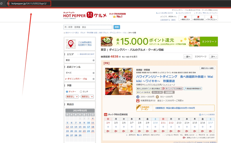
Task: Click 最大1,050ポイント還元対象店 tag
Action: [148, 89]
